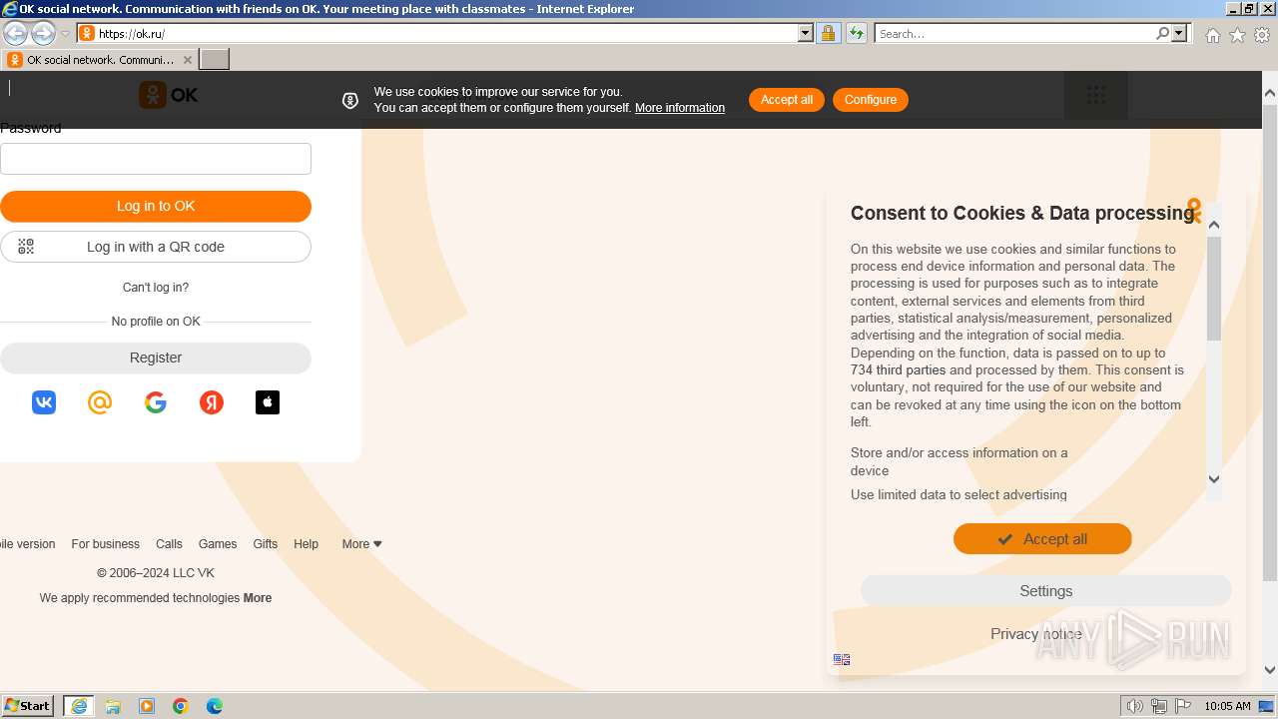Expand the More footer menu
Screen dimensions: 1278x719
coord(361,544)
